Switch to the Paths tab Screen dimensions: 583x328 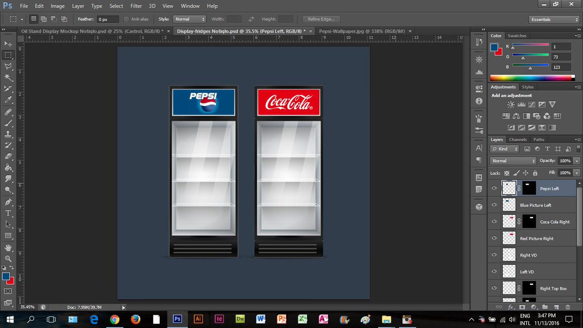[x=539, y=139]
